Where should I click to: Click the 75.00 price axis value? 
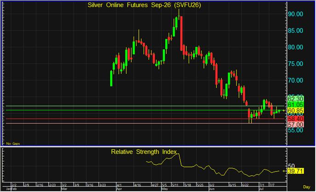[295, 64]
